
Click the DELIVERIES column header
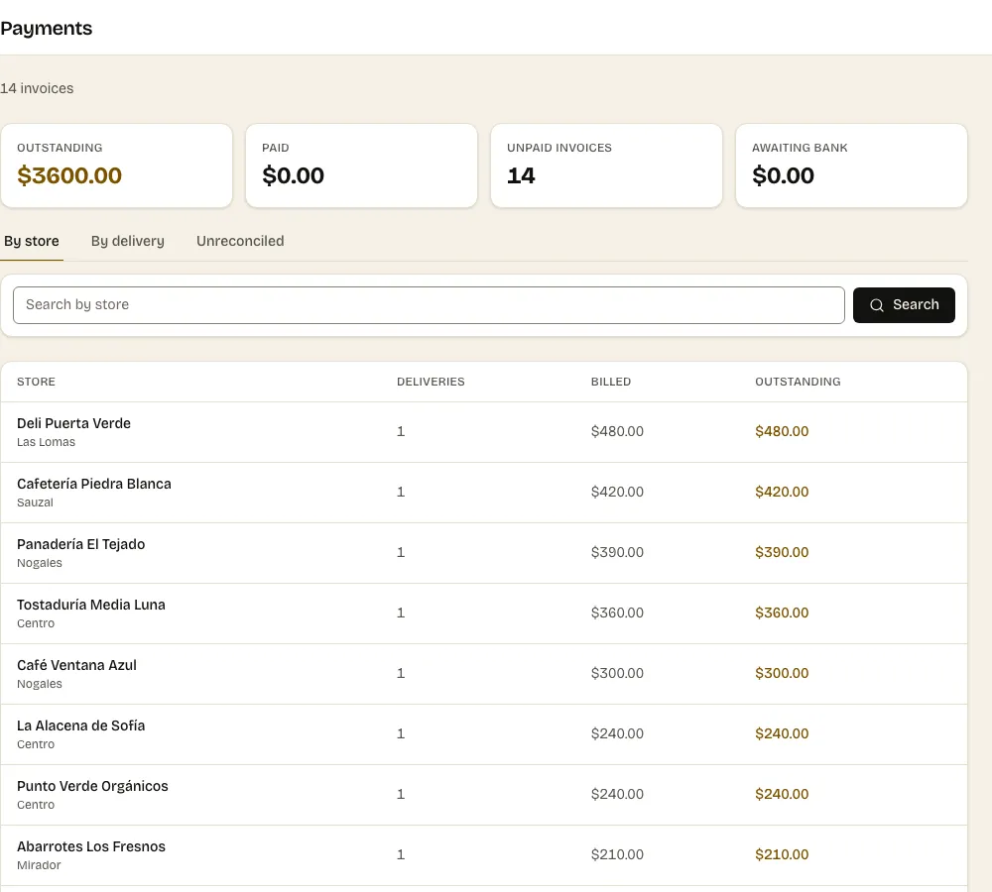click(x=431, y=382)
